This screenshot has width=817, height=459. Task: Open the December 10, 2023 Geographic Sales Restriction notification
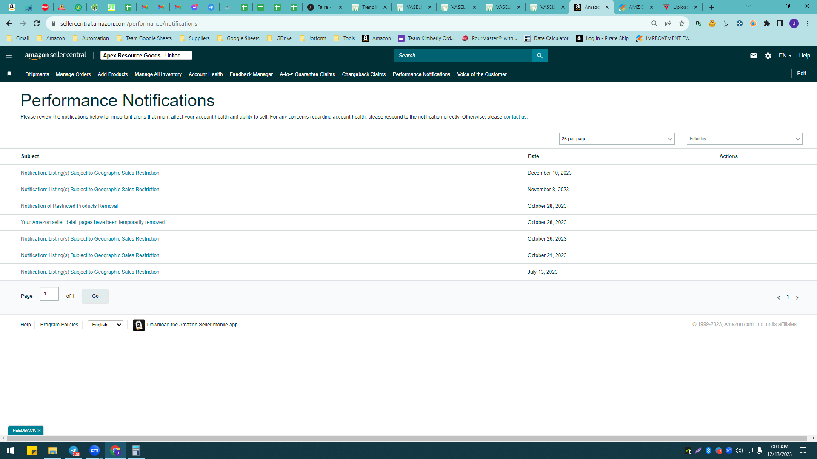click(90, 173)
